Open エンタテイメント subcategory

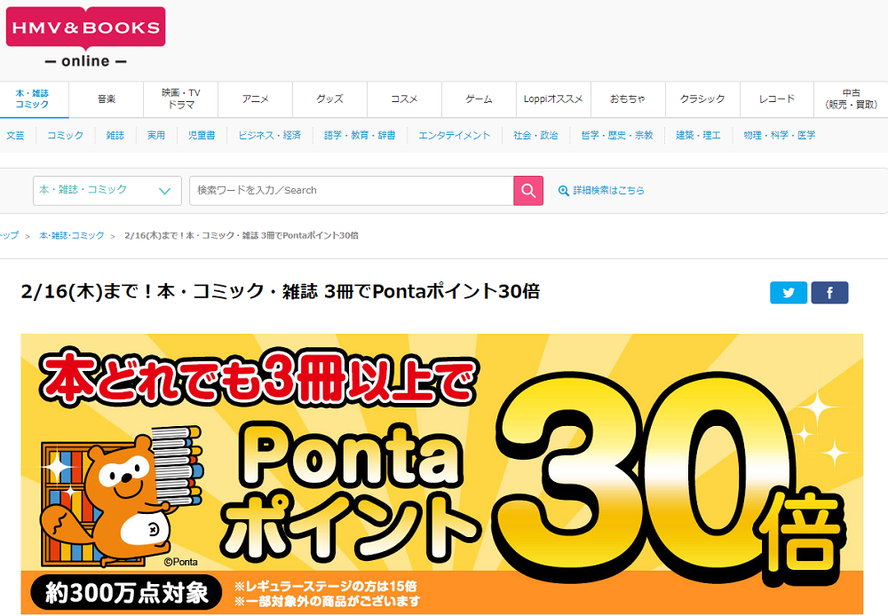tap(454, 135)
